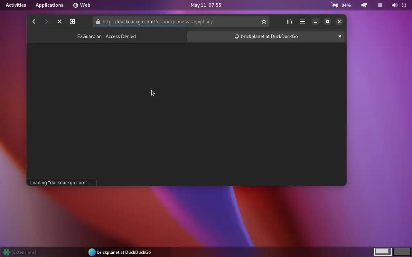Open the bookmarks library icon
The width and height of the screenshot is (412, 257).
click(x=290, y=22)
